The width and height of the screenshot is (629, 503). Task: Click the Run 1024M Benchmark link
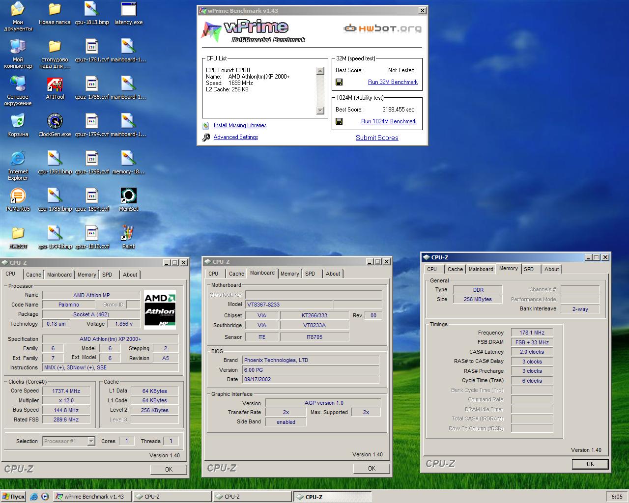[x=389, y=121]
